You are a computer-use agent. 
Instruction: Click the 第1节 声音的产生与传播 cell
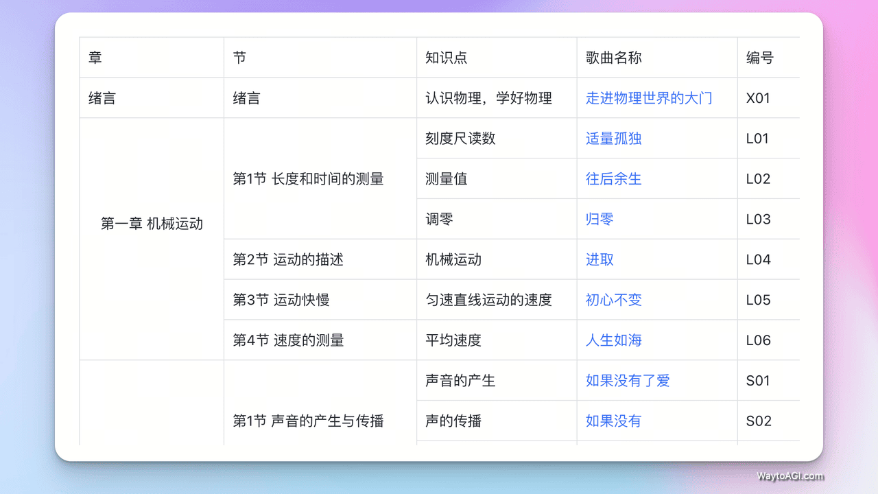coord(308,421)
